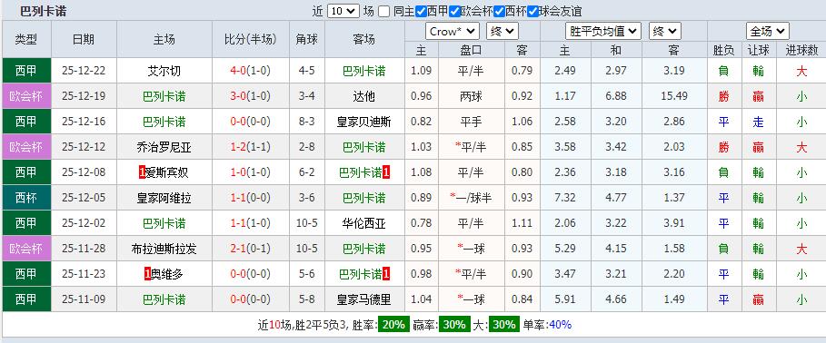The image size is (826, 343).
Task: Open the 全场 dropdown
Action: pos(768,31)
